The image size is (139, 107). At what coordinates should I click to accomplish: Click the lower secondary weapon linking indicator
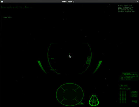(x=88, y=62)
